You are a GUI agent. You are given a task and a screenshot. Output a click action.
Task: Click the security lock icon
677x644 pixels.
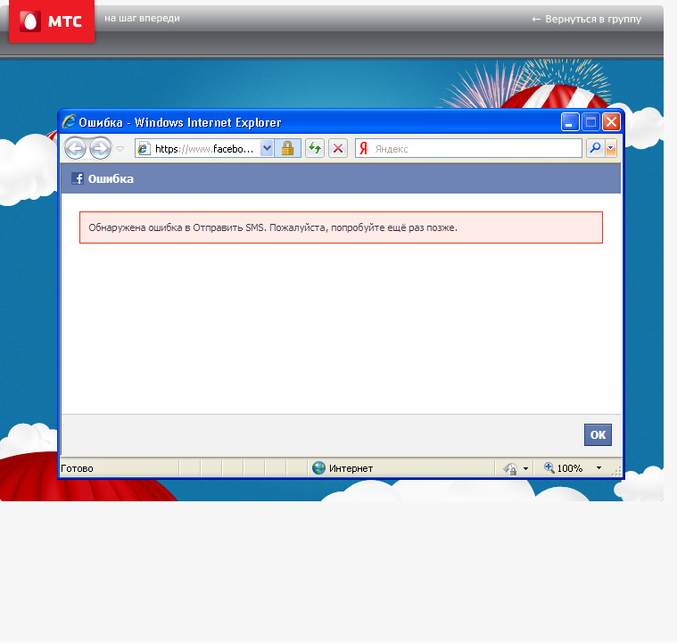pos(287,149)
